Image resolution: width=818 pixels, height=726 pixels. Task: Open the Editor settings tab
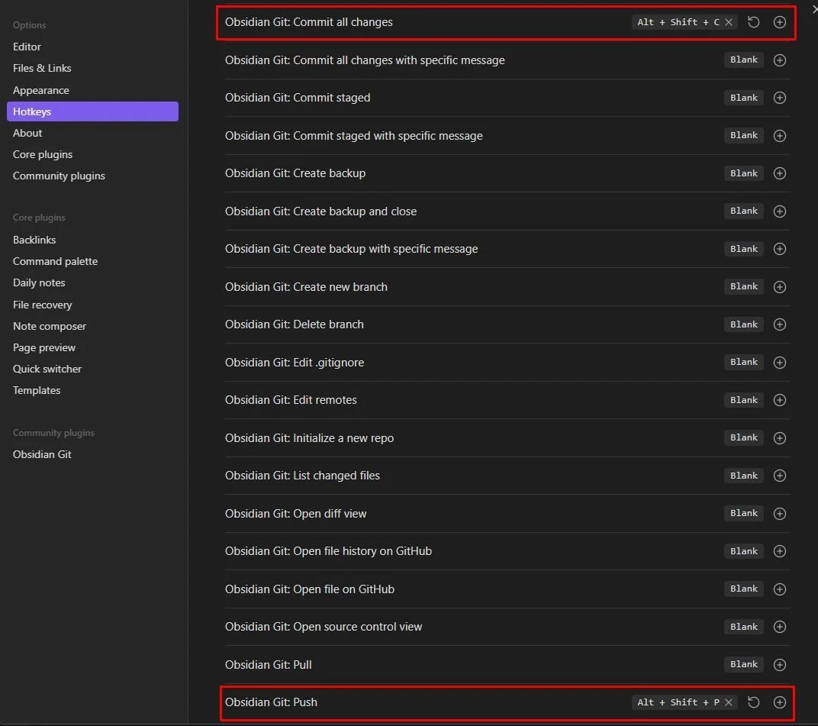pos(27,47)
